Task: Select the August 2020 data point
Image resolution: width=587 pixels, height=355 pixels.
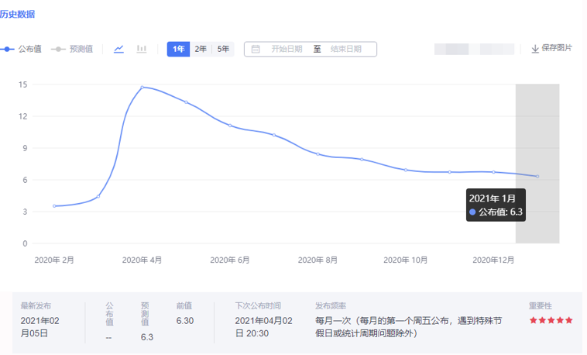Action: (x=318, y=154)
